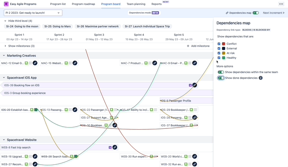
Task: Collapse the Hide third level chevron
Action: point(5,21)
